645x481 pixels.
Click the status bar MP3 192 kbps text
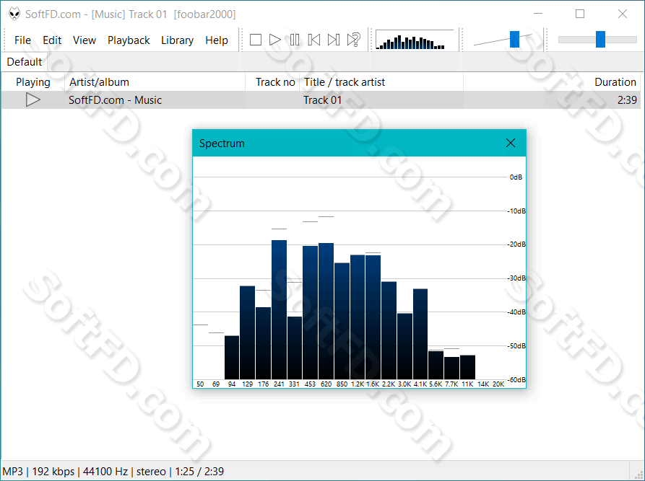coord(39,471)
